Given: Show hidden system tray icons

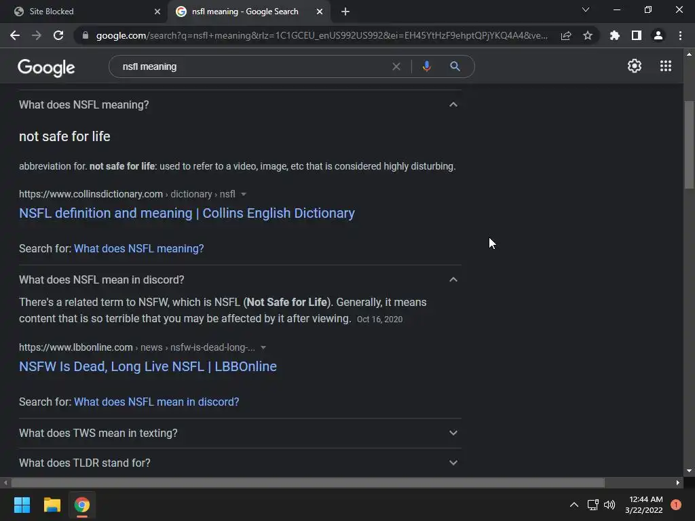Looking at the screenshot, I should click(x=574, y=505).
